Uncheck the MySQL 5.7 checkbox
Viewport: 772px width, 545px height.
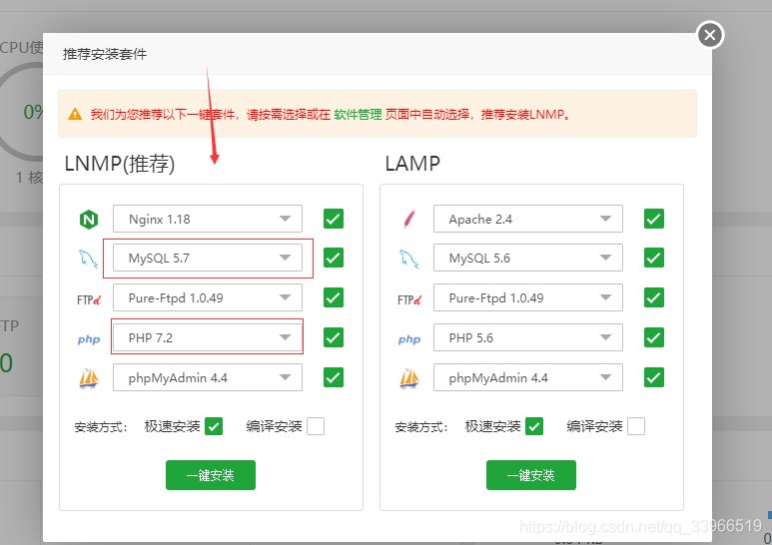pyautogui.click(x=334, y=258)
